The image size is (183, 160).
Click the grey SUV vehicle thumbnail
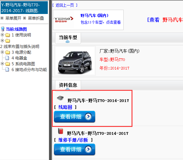pos(75,61)
